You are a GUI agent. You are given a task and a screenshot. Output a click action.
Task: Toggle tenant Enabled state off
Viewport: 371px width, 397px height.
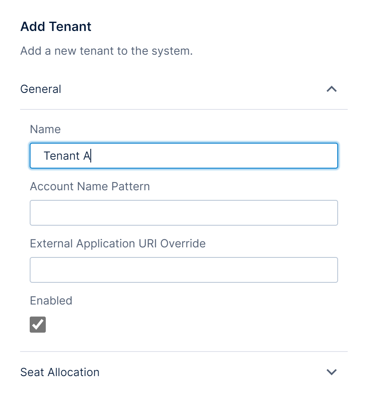tap(38, 325)
